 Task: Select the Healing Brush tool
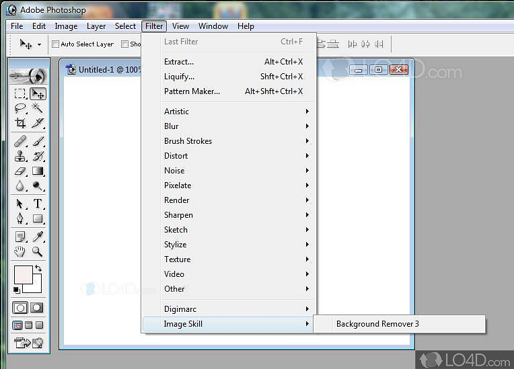[20, 141]
